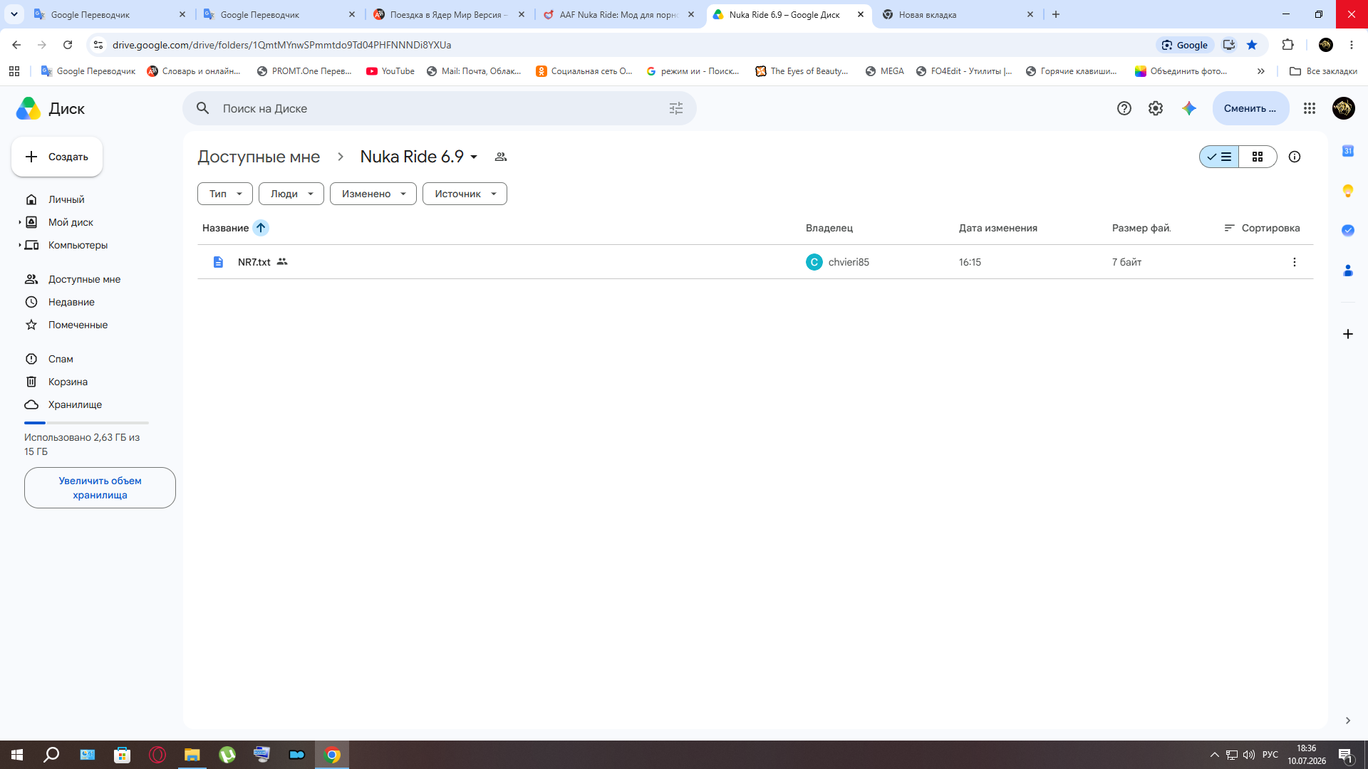Image resolution: width=1368 pixels, height=769 pixels.
Task: Open Contacts side panel icon
Action: (1347, 271)
